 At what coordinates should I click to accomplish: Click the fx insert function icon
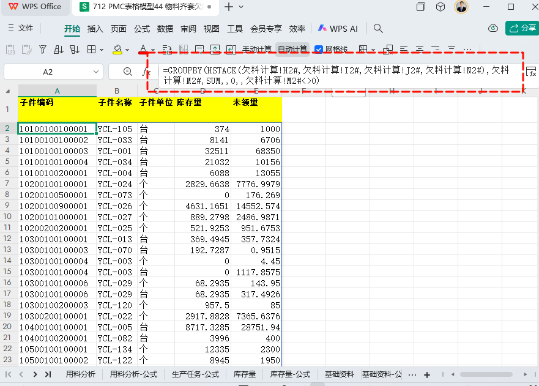(x=146, y=72)
